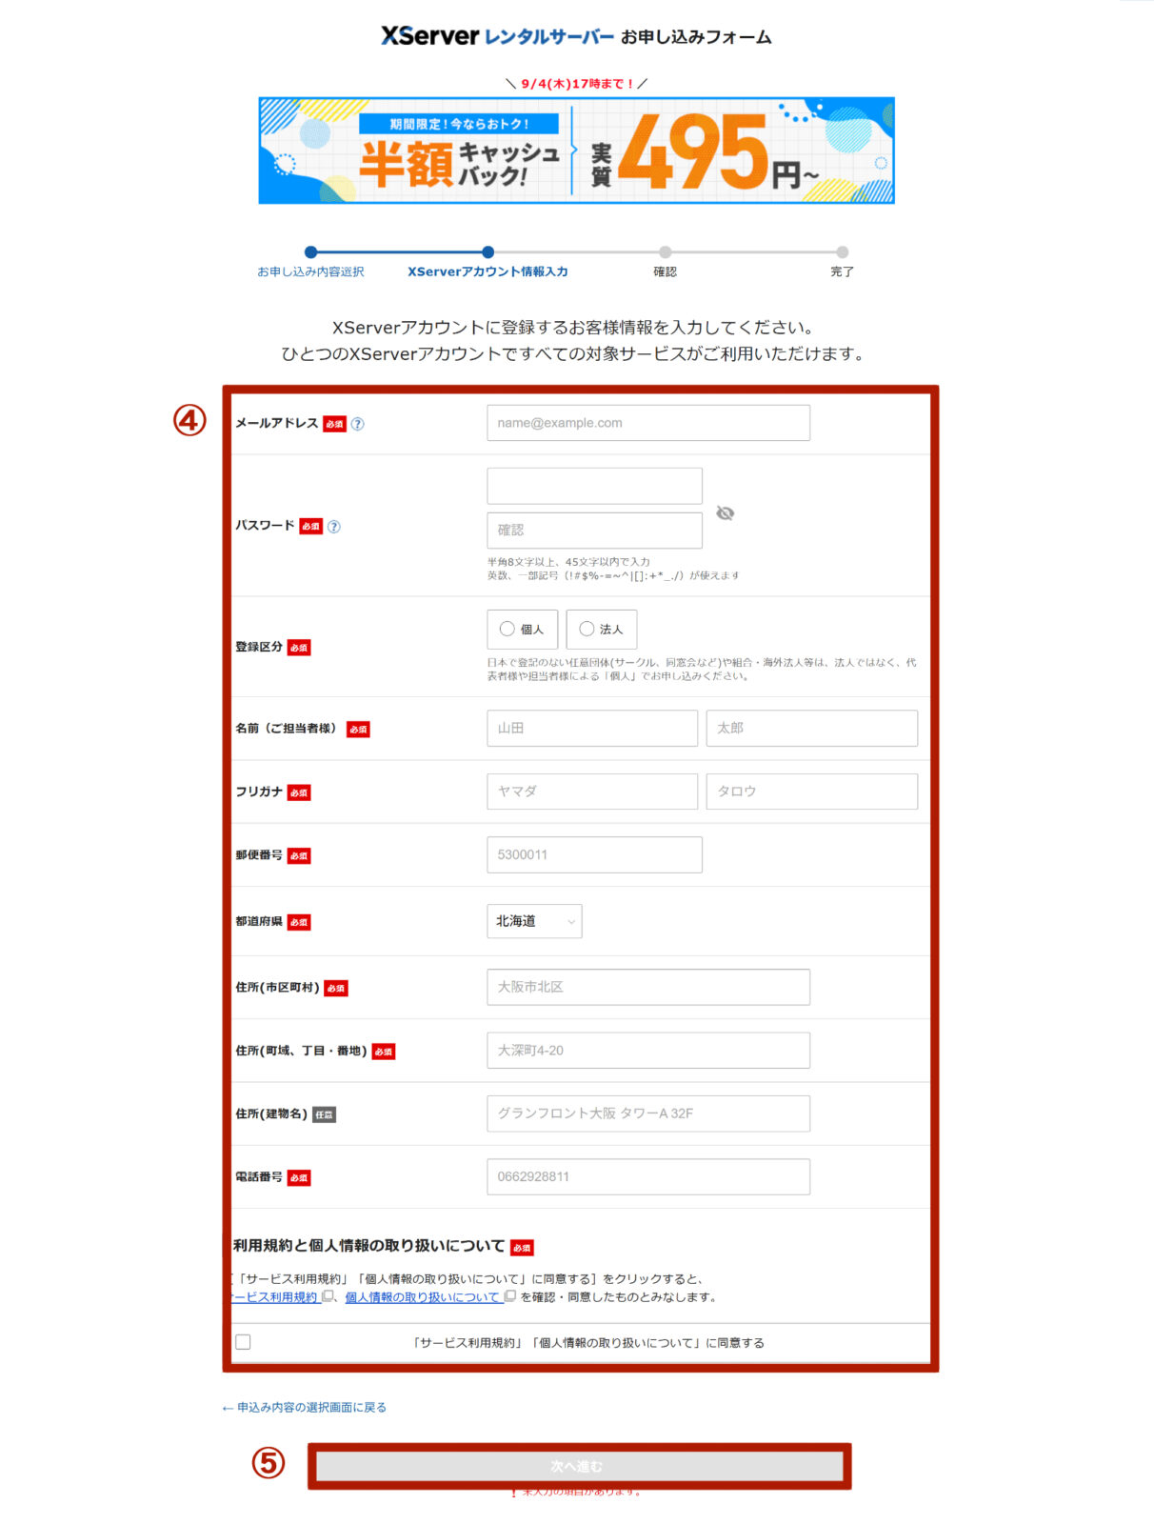The width and height of the screenshot is (1154, 1524).
Task: Click the 半額キャッシュバック campaign banner
Action: coord(576,150)
